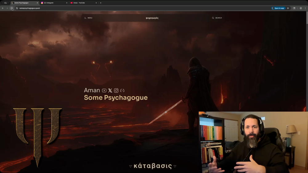Expand the site's MENU hamburger

(88, 18)
